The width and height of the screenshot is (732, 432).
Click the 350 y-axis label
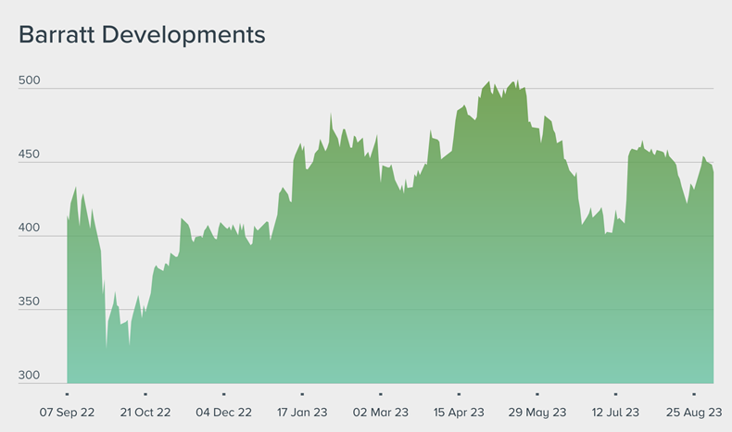tap(30, 302)
